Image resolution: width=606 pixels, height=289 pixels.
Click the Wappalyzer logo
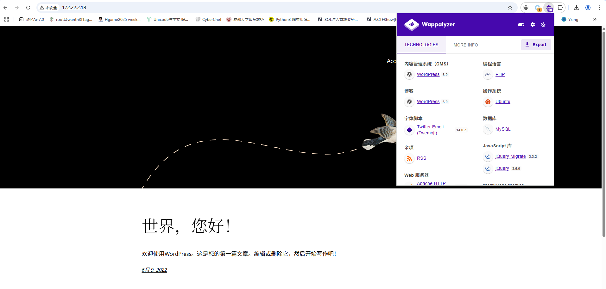pyautogui.click(x=430, y=25)
